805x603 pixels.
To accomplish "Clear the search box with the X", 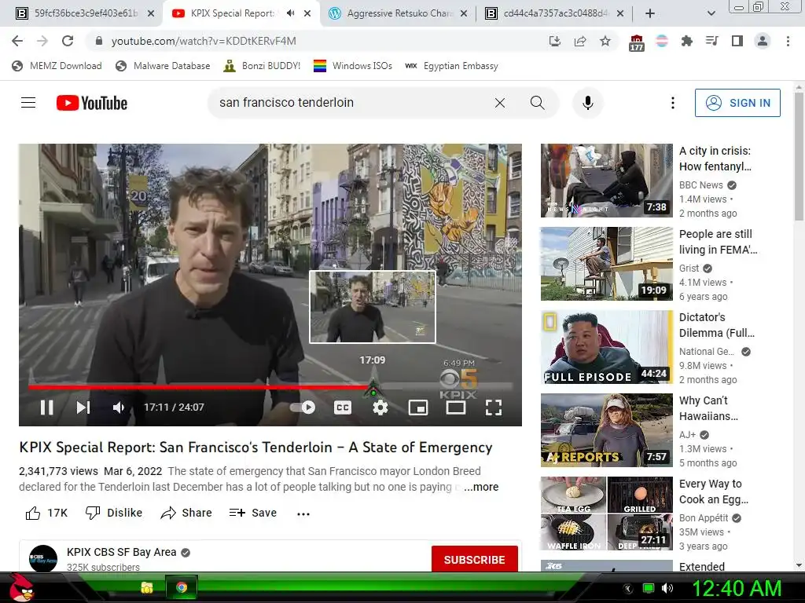I will coord(499,103).
